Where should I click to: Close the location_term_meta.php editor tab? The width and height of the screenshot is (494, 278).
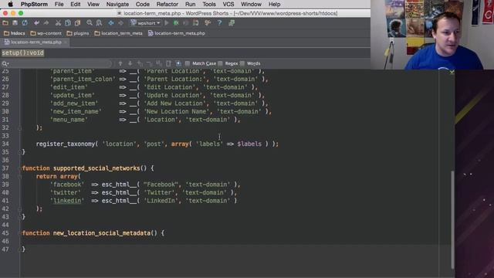tap(66, 42)
